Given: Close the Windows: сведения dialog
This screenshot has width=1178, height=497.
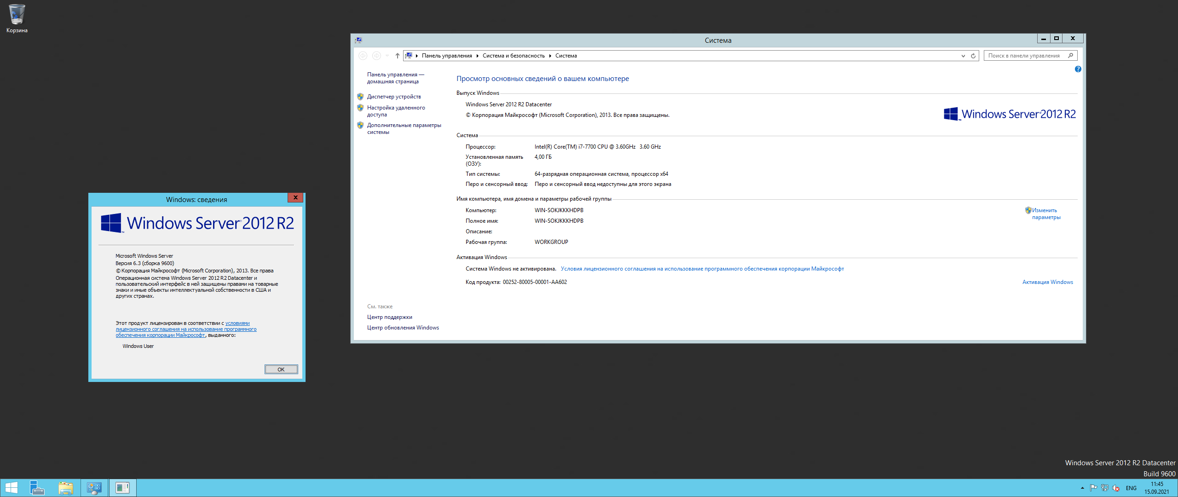Looking at the screenshot, I should pyautogui.click(x=295, y=197).
